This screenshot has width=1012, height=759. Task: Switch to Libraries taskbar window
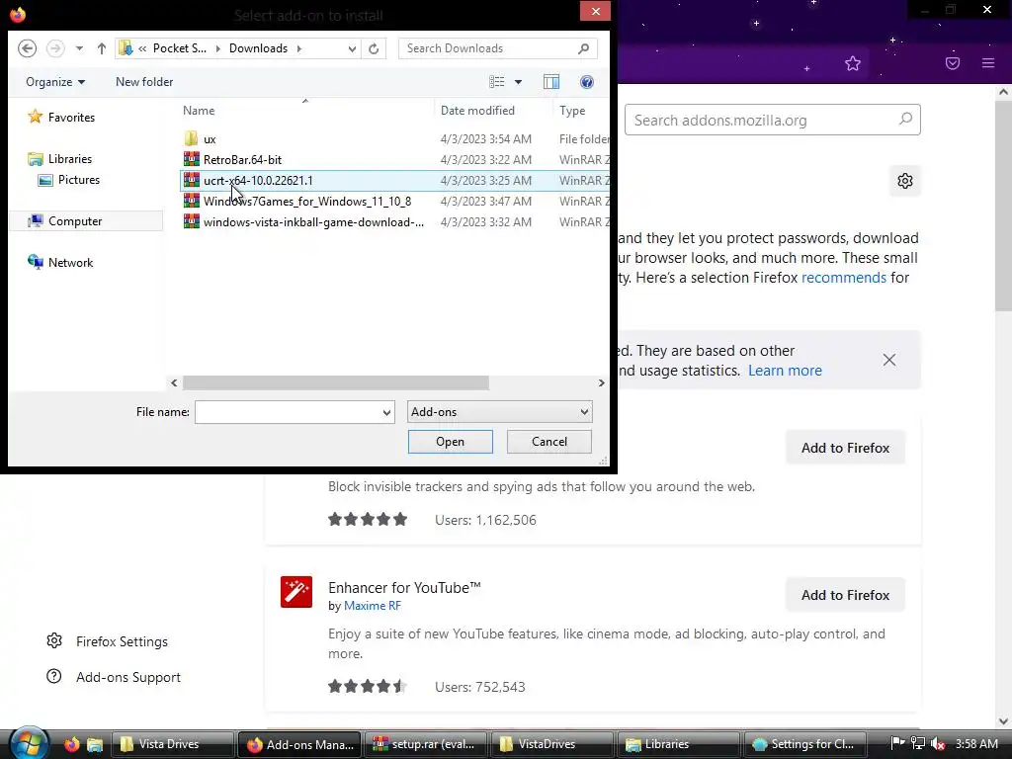[679, 744]
